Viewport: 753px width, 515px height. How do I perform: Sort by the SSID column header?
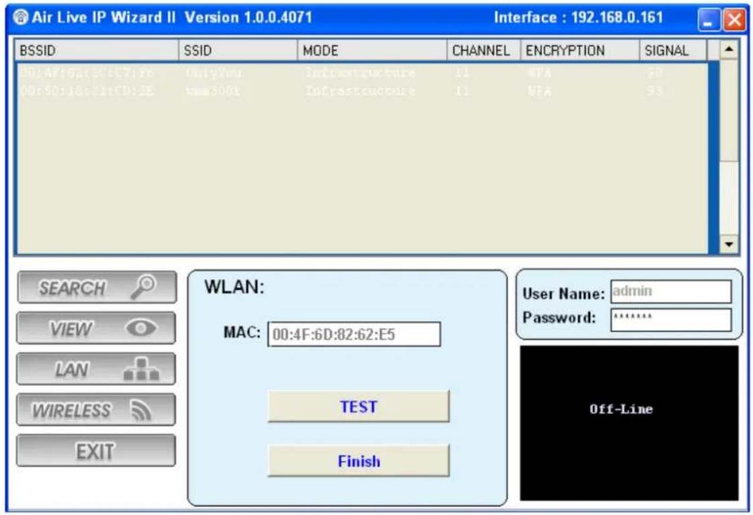238,50
